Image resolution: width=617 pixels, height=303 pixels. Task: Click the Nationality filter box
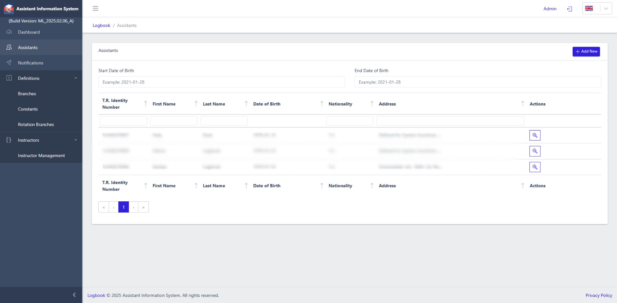tap(350, 121)
